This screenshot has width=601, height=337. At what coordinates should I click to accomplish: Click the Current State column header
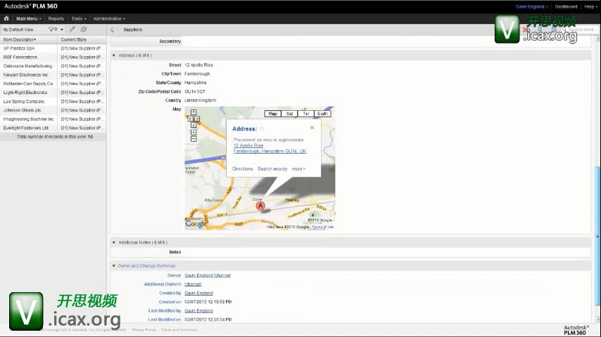tap(74, 39)
